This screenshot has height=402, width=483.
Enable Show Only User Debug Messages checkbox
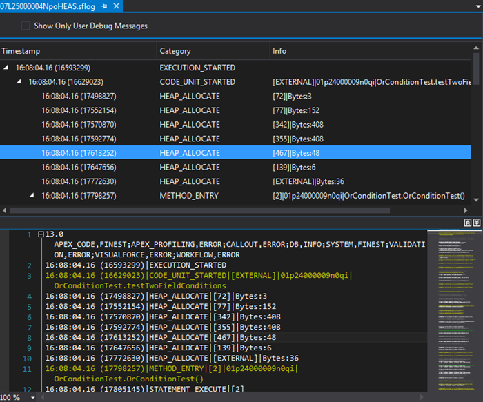pyautogui.click(x=26, y=26)
